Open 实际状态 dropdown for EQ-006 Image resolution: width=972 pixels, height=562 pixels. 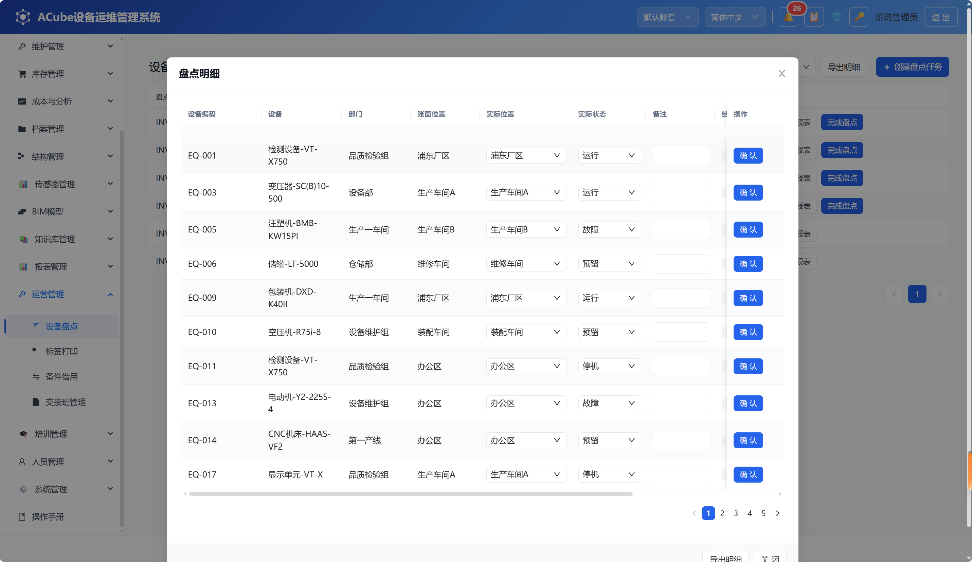tap(609, 264)
